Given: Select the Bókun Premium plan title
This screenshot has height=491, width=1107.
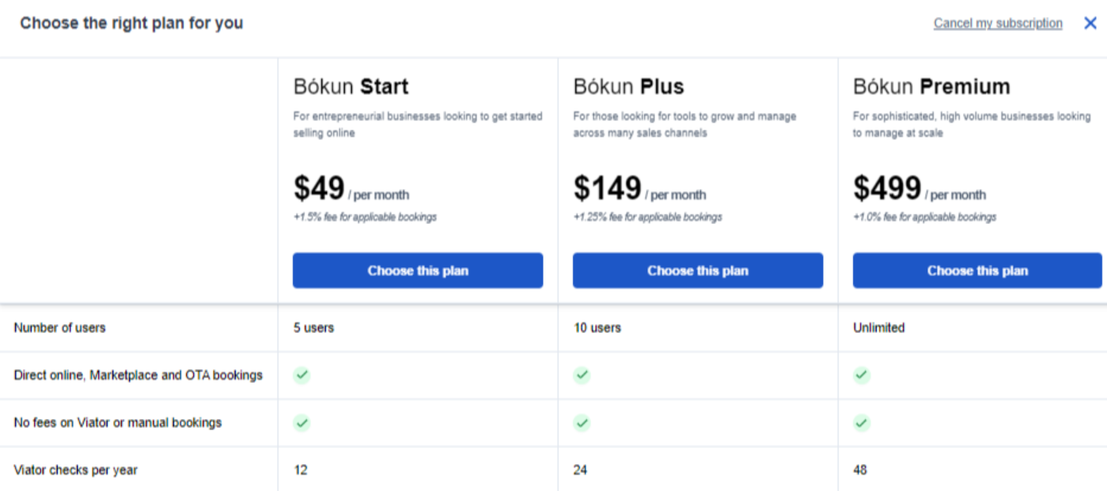Looking at the screenshot, I should point(931,86).
